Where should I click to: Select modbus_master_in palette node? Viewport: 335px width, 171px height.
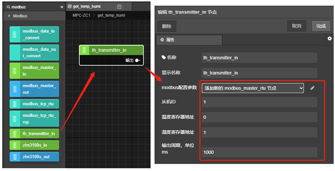click(34, 71)
